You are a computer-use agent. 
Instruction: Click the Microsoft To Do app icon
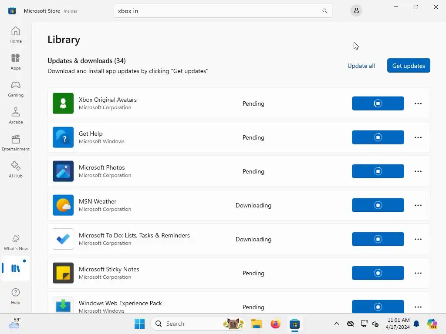pos(63,239)
